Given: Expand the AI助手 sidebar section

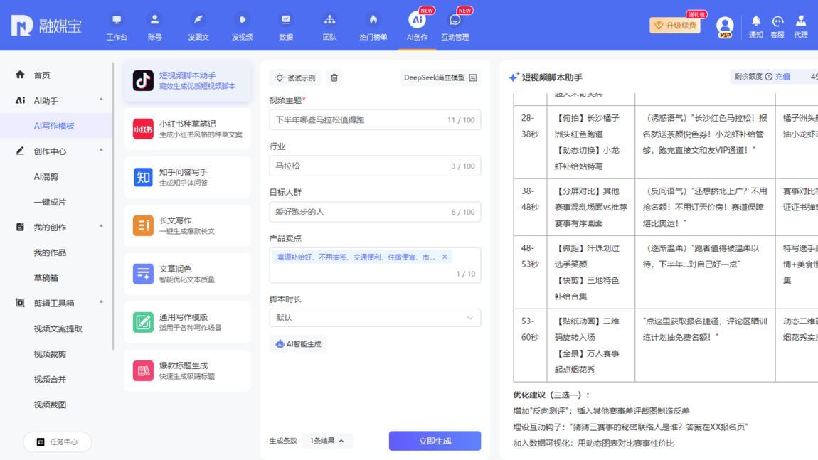Looking at the screenshot, I should [x=55, y=100].
